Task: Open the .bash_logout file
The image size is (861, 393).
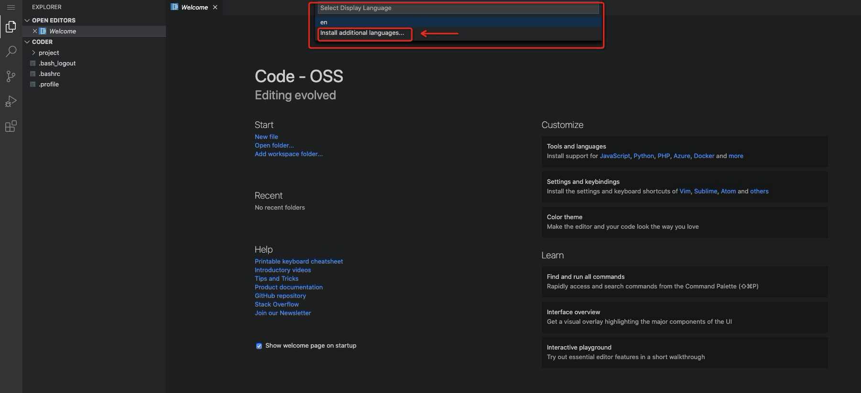Action: (x=57, y=63)
